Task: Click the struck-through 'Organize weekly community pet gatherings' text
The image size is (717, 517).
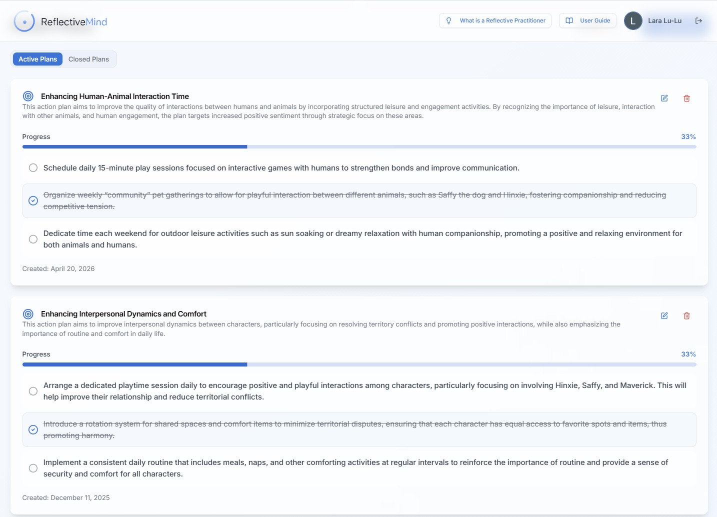Action: click(354, 200)
